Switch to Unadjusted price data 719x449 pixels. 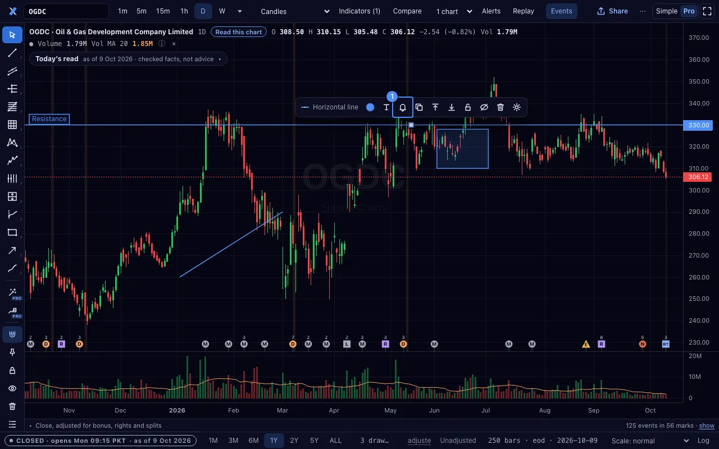tap(458, 441)
